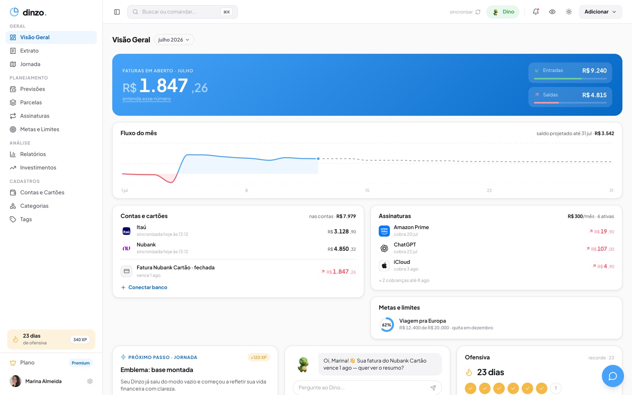632x395 pixels.
Task: Click the flame icon beside 23 dias in Ofensiva card
Action: [x=469, y=372]
